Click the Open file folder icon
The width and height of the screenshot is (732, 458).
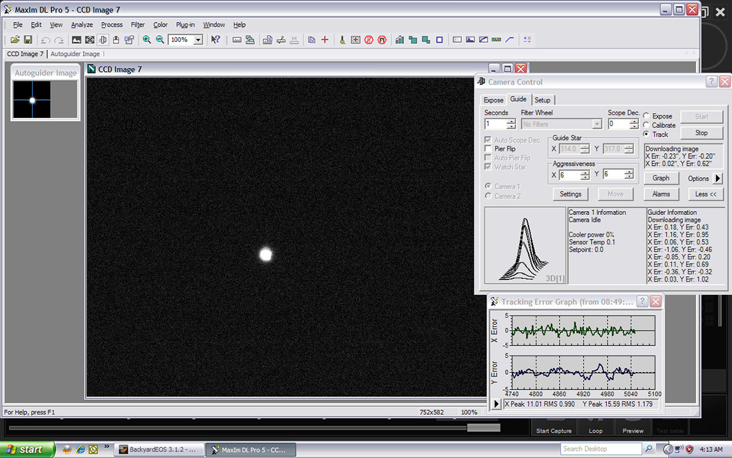point(15,40)
